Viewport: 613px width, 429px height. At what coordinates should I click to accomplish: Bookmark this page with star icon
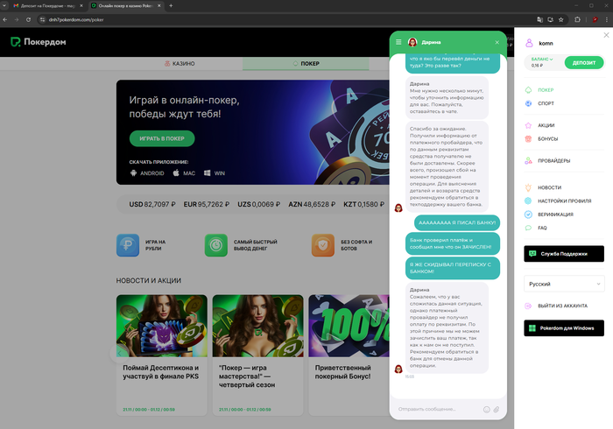pyautogui.click(x=561, y=19)
